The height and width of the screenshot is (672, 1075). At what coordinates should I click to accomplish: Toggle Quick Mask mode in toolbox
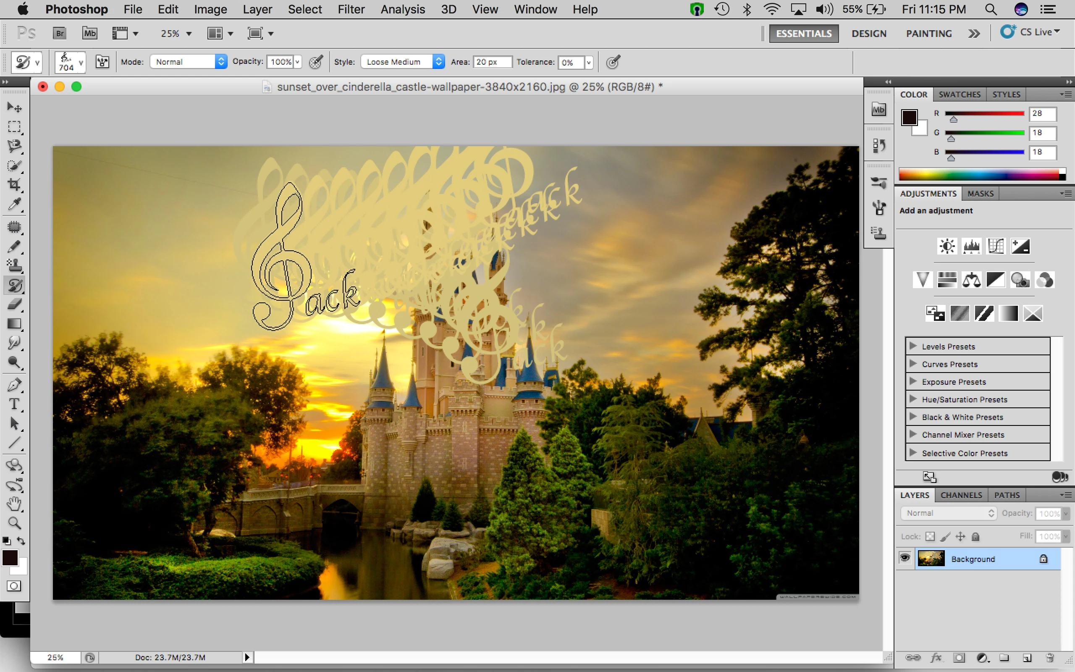pos(14,586)
